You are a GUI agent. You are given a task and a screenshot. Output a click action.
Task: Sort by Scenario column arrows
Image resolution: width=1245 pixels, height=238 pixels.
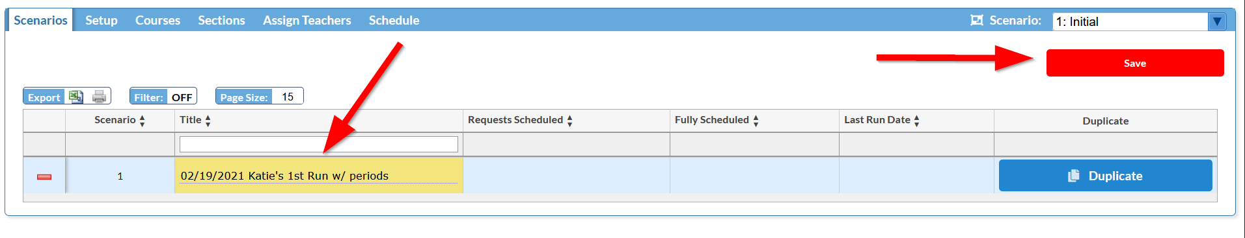coord(142,121)
